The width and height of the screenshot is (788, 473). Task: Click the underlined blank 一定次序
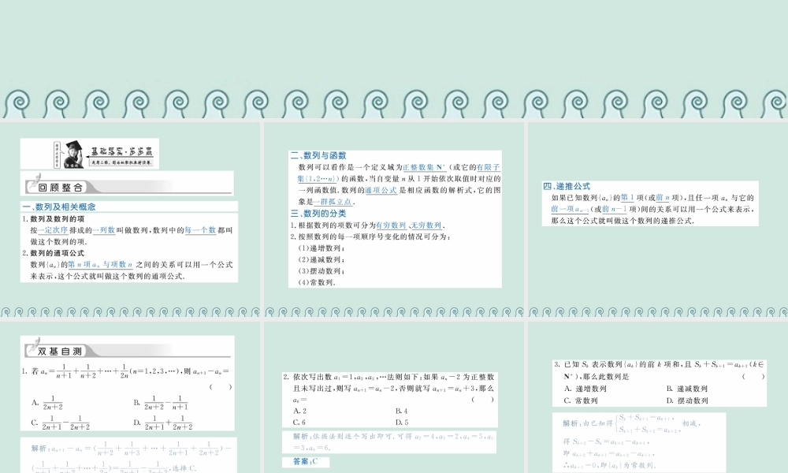pyautogui.click(x=53, y=230)
